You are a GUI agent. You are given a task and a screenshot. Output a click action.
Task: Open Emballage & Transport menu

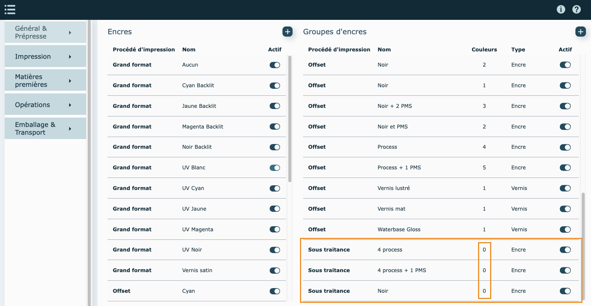click(x=45, y=128)
